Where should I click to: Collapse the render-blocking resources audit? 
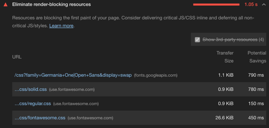(x=264, y=4)
